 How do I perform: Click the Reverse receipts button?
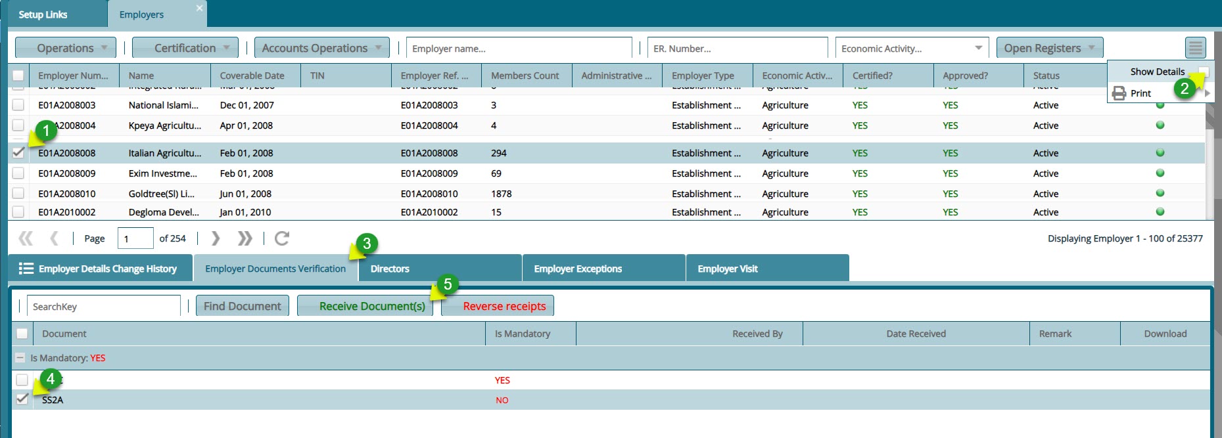pos(504,306)
